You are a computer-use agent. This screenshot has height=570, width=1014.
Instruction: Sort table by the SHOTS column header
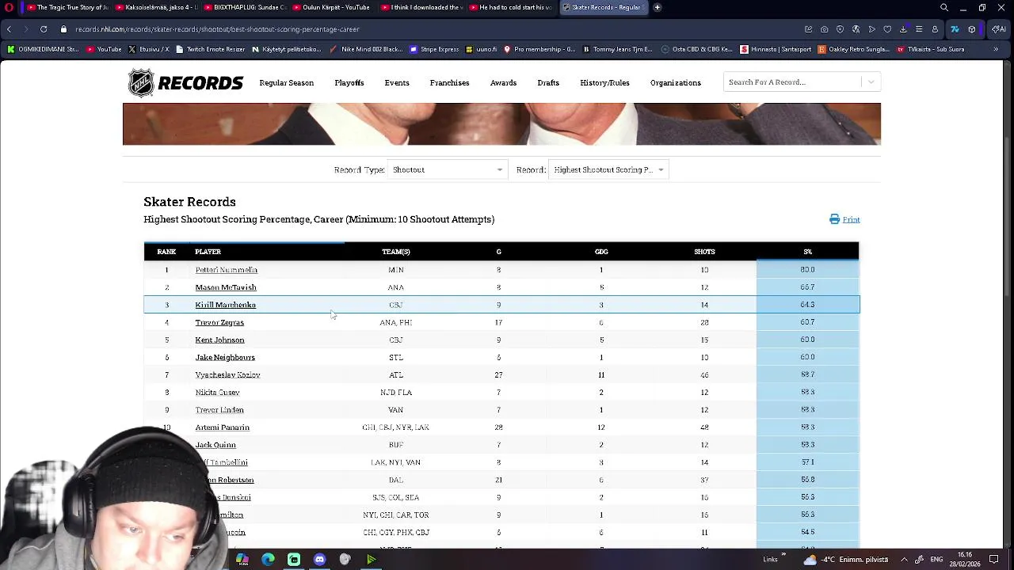(x=704, y=252)
